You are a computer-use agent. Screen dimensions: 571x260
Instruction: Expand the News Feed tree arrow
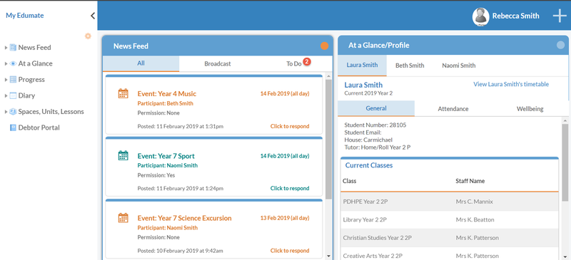coord(6,48)
